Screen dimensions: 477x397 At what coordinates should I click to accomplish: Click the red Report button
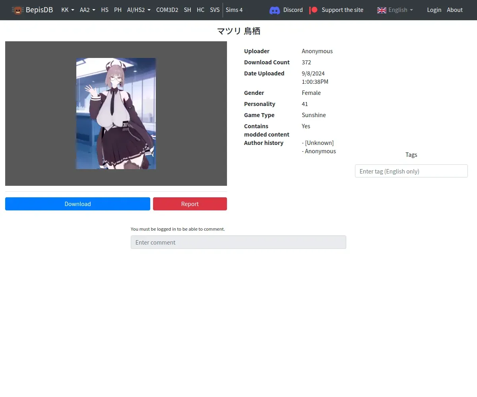(x=190, y=204)
